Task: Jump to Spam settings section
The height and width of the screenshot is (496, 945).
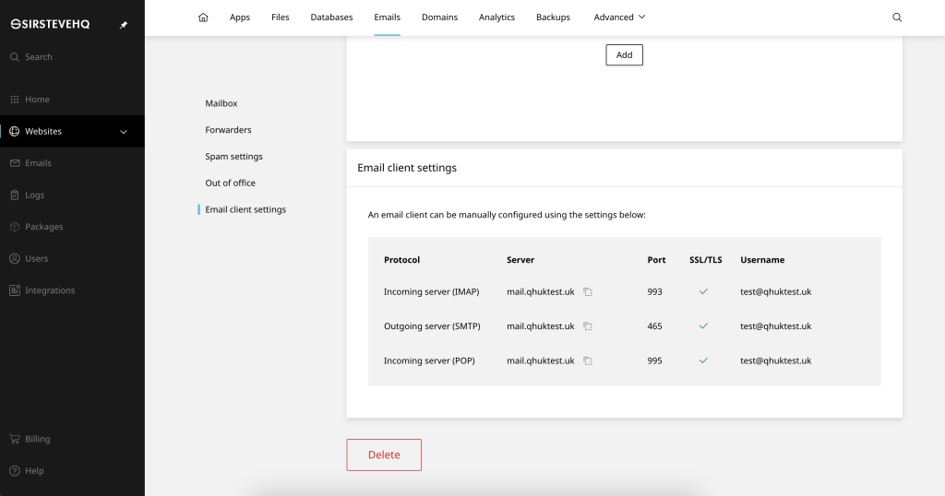Action: (233, 156)
